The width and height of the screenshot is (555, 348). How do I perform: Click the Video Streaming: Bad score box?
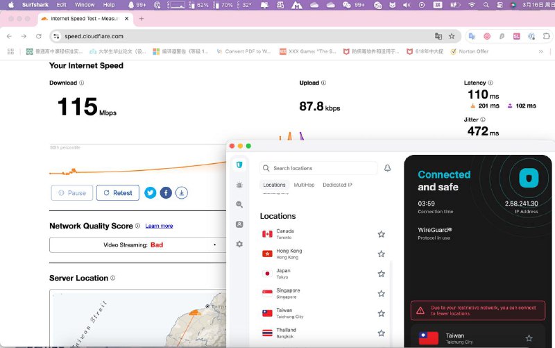click(x=137, y=245)
